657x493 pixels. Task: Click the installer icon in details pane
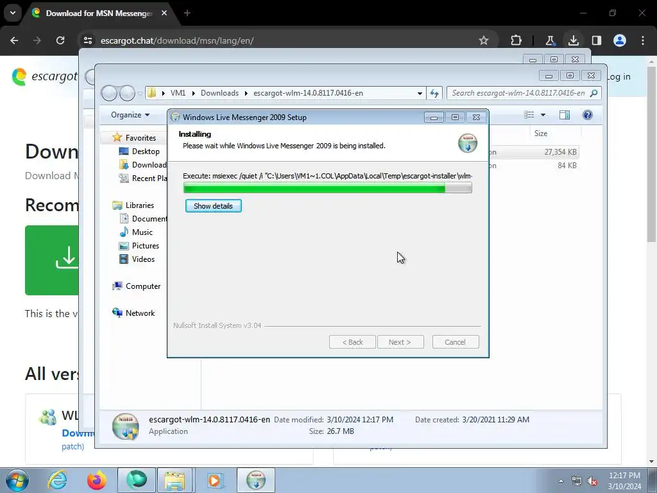click(125, 426)
